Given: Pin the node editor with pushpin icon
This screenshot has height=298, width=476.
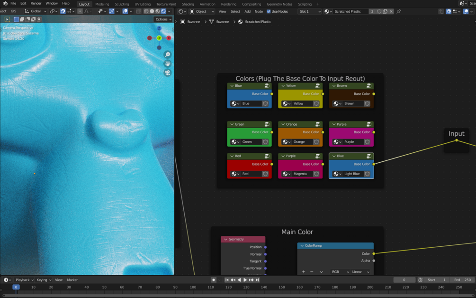Looking at the screenshot, I should tap(399, 11).
